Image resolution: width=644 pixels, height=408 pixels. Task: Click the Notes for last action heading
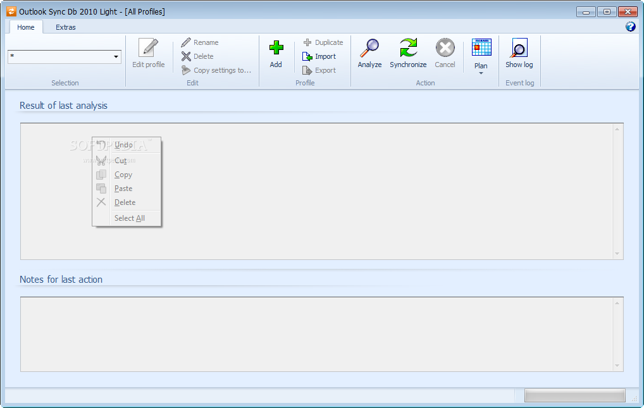[61, 280]
